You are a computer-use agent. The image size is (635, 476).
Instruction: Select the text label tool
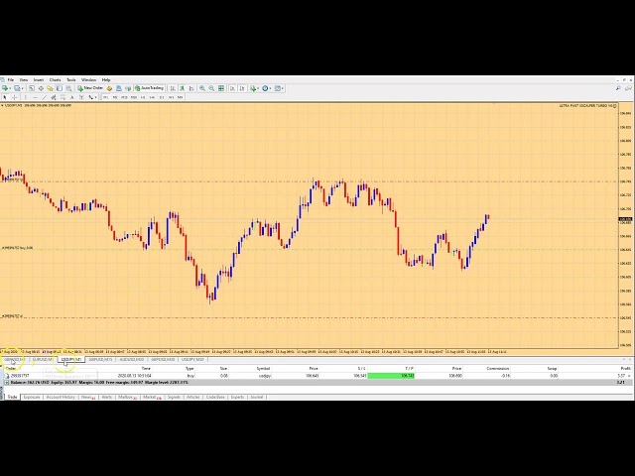tap(72, 97)
